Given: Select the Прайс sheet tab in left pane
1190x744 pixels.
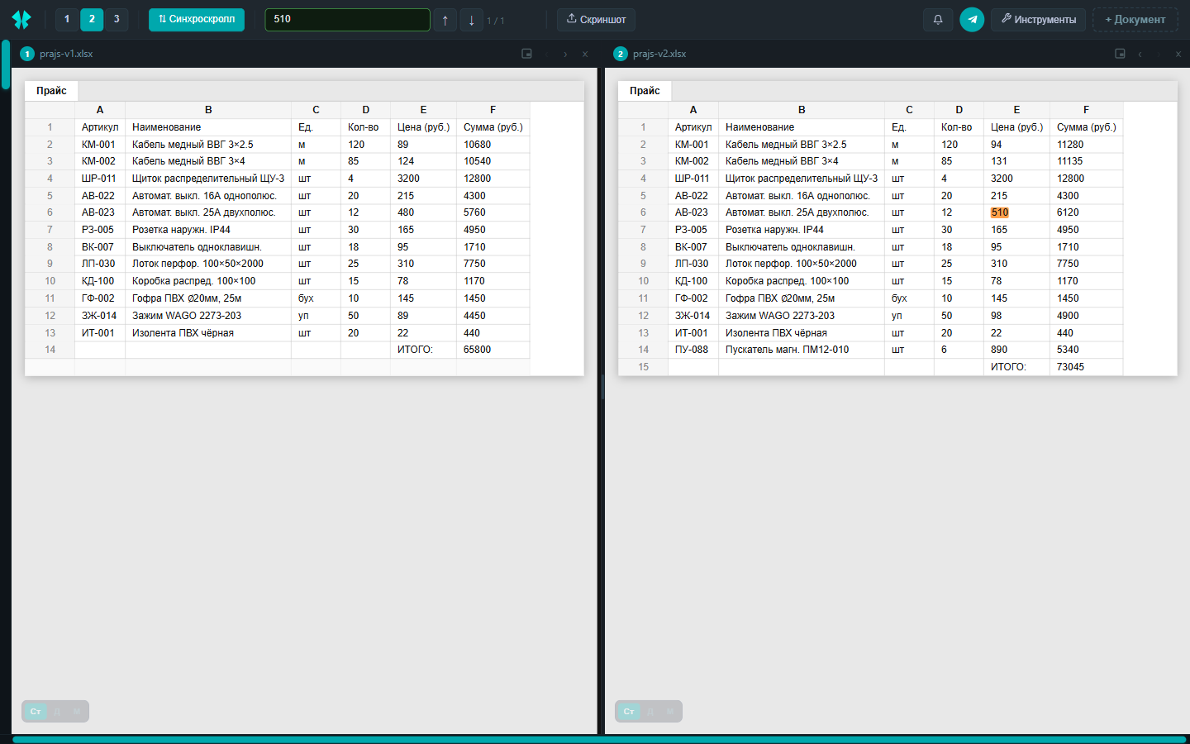Looking at the screenshot, I should (x=51, y=91).
